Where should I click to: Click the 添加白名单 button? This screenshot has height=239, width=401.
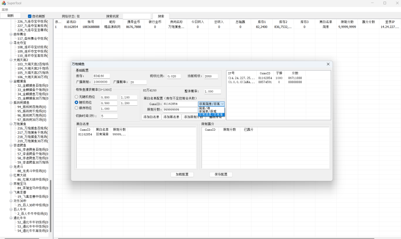(151, 116)
